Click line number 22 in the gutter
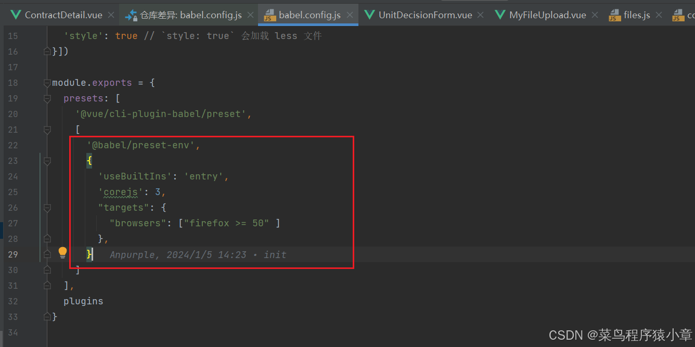695x347 pixels. coord(12,145)
